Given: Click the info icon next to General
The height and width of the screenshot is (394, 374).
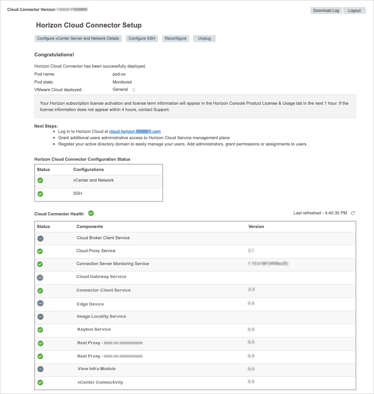Looking at the screenshot, I should point(134,90).
